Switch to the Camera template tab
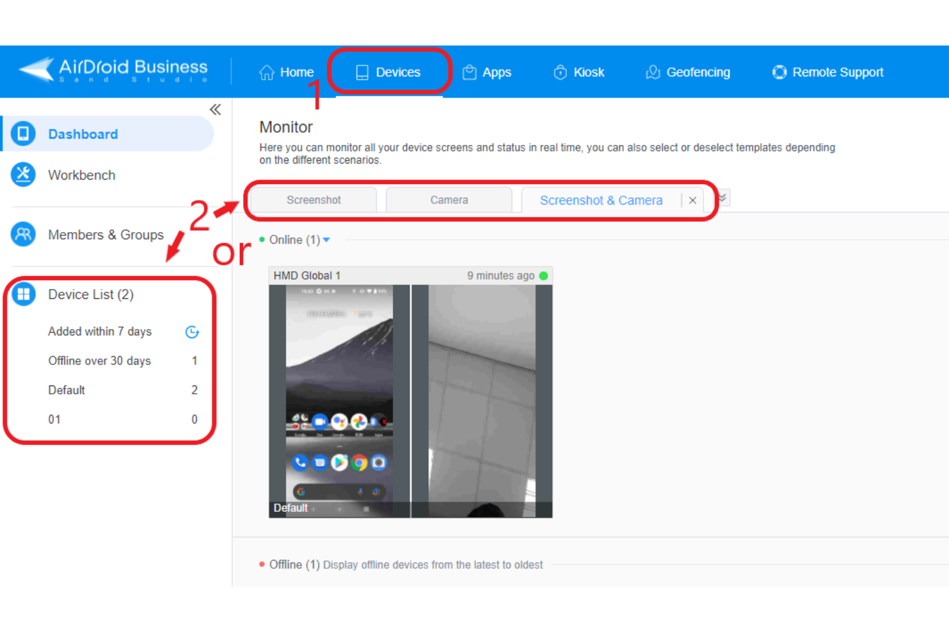Screen dimensions: 949x633 point(449,200)
